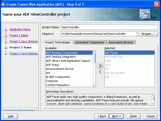The image size is (161, 121).
Task: Select Ant in Available list
Action: (69, 73)
